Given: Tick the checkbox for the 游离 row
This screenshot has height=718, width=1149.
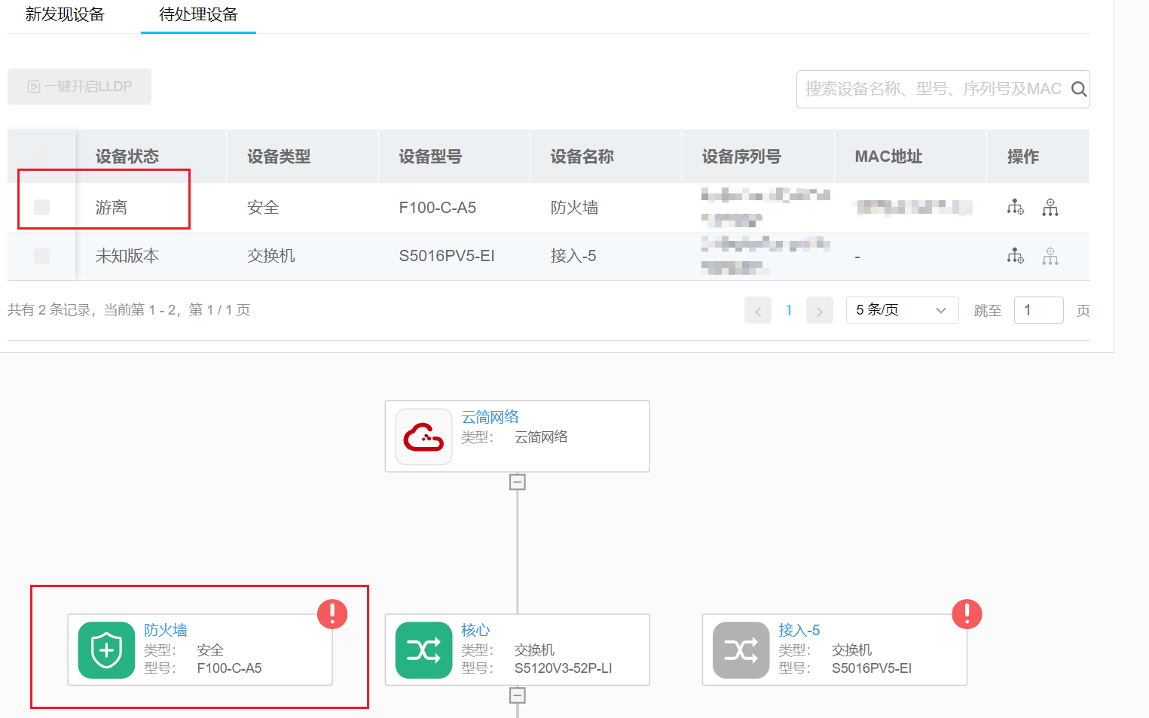Looking at the screenshot, I should coord(42,207).
